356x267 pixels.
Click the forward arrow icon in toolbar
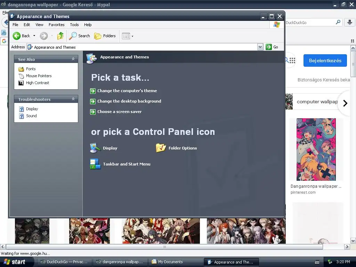44,36
